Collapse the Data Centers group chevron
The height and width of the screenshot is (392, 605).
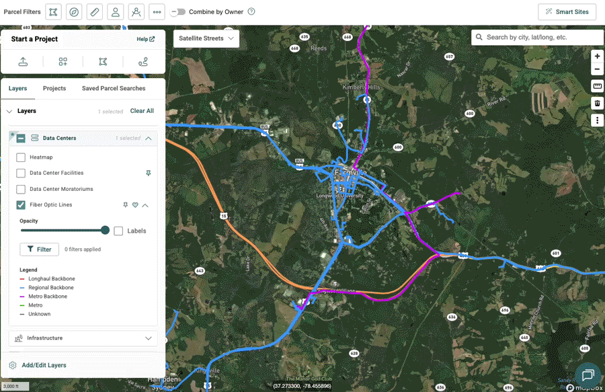[x=148, y=139]
